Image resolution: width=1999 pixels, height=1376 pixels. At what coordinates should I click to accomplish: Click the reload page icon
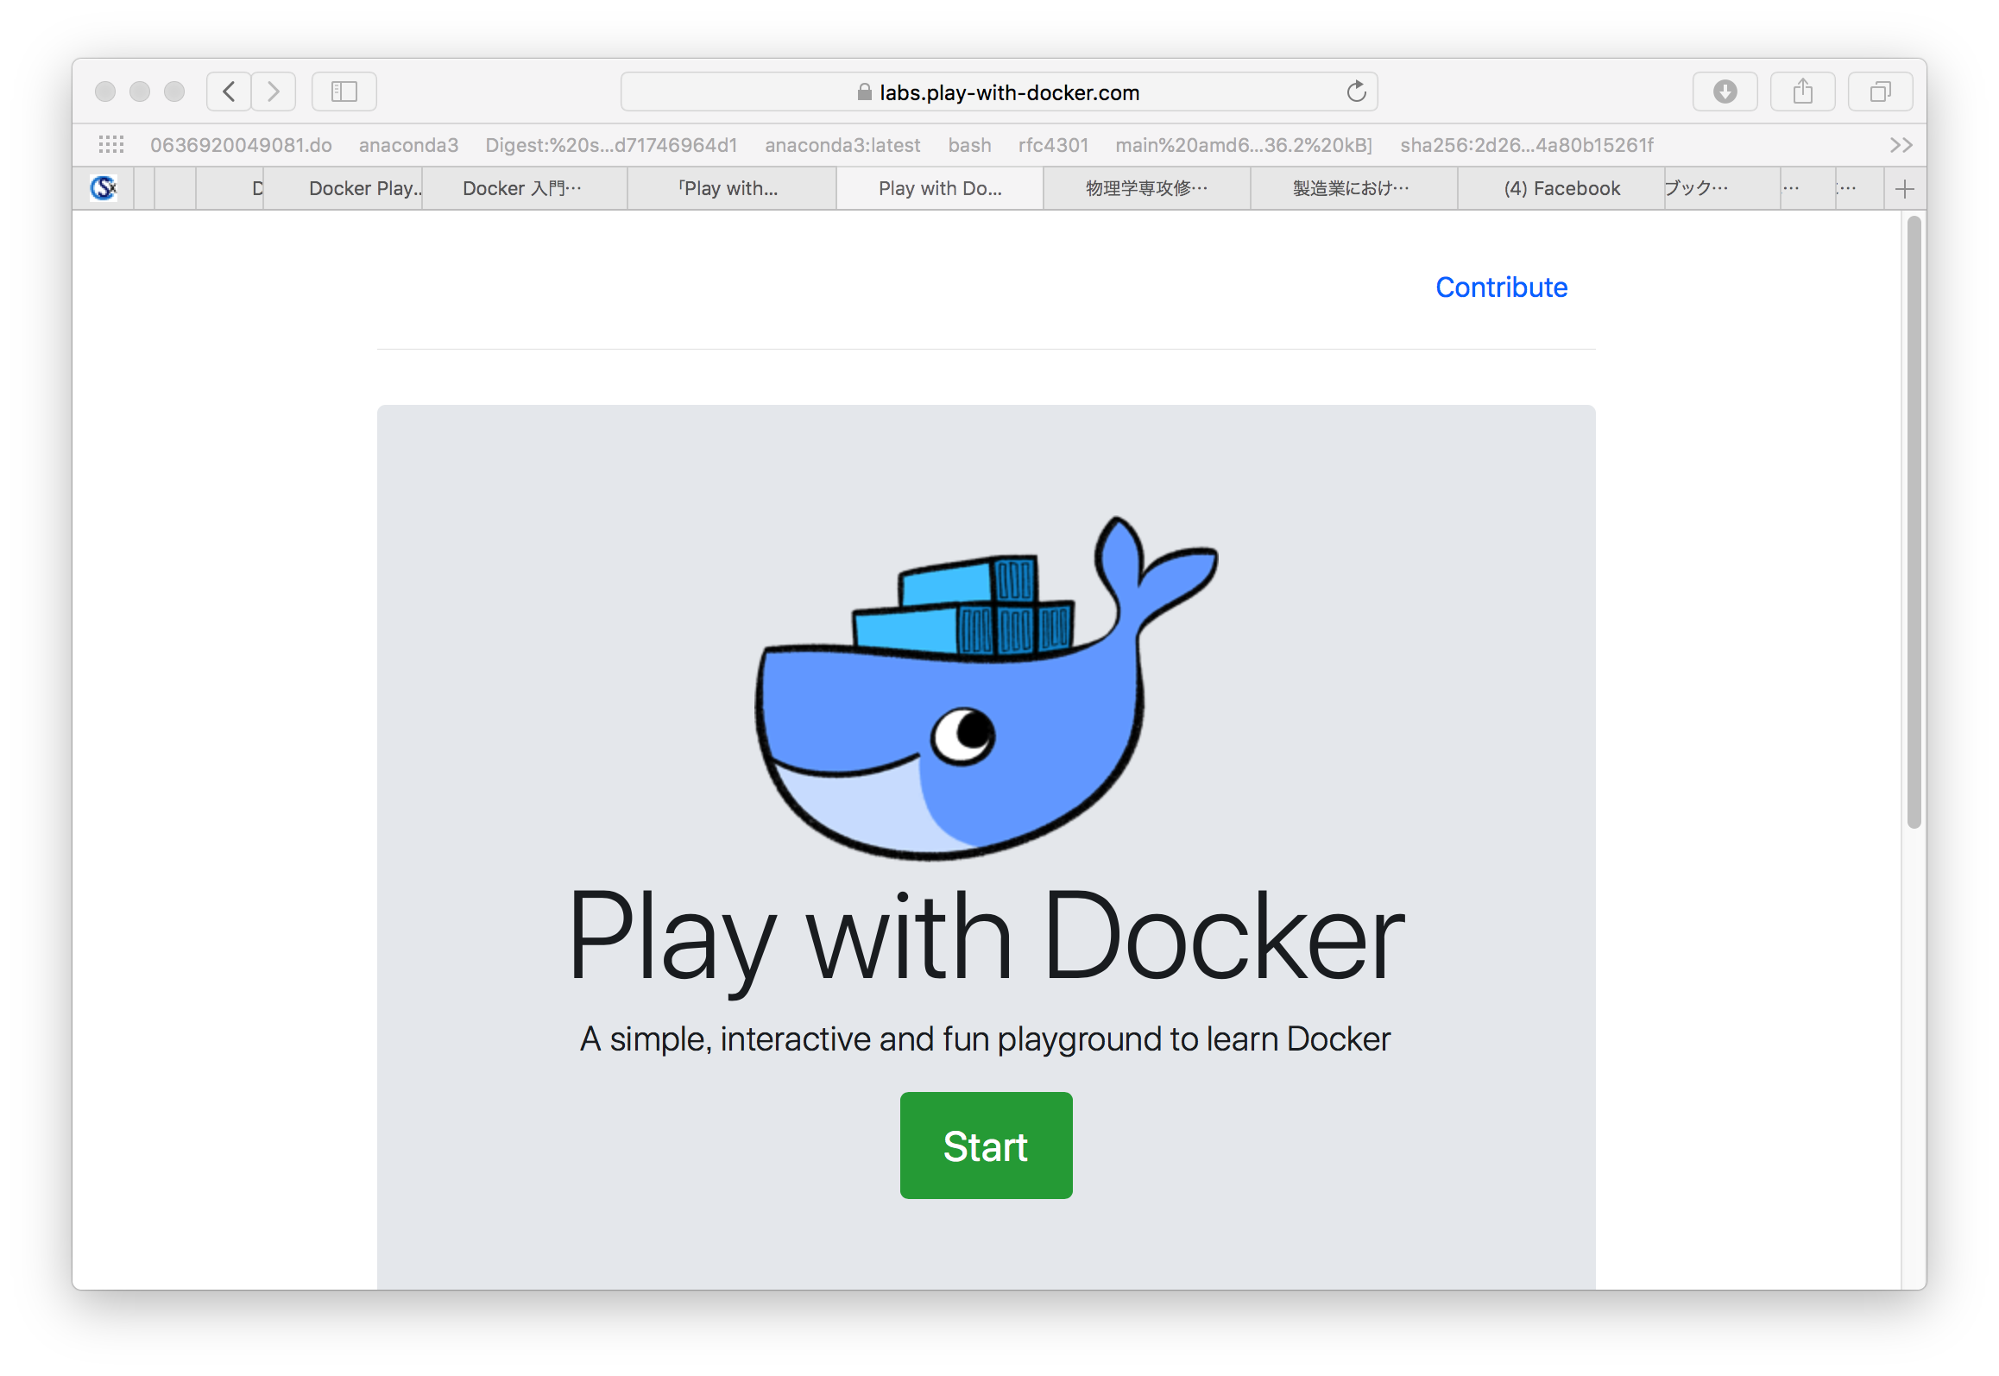1356,92
